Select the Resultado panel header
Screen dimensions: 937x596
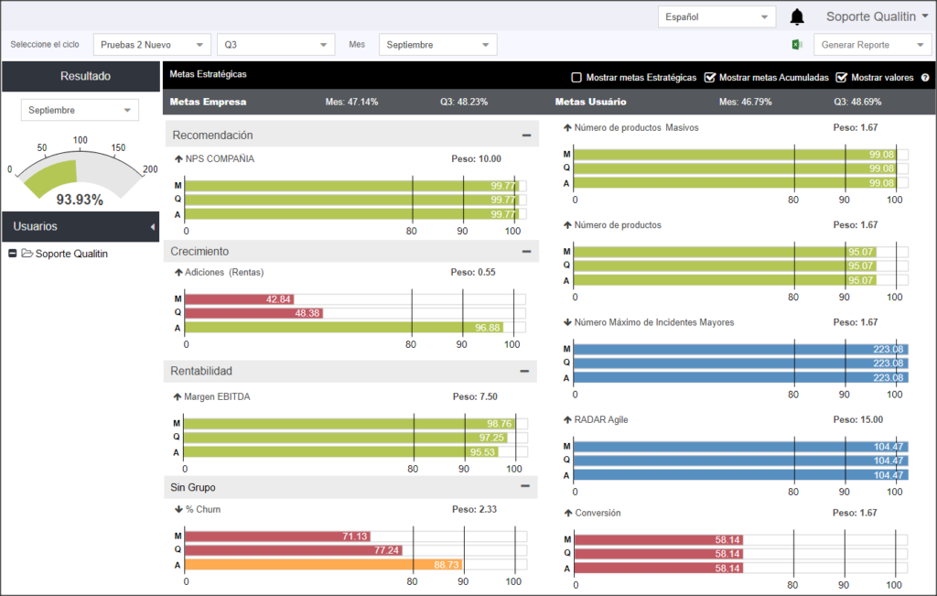[x=81, y=76]
